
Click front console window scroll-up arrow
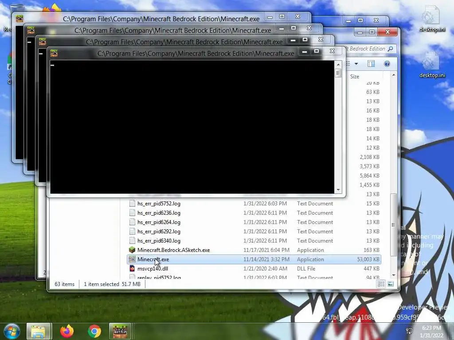[x=338, y=65]
